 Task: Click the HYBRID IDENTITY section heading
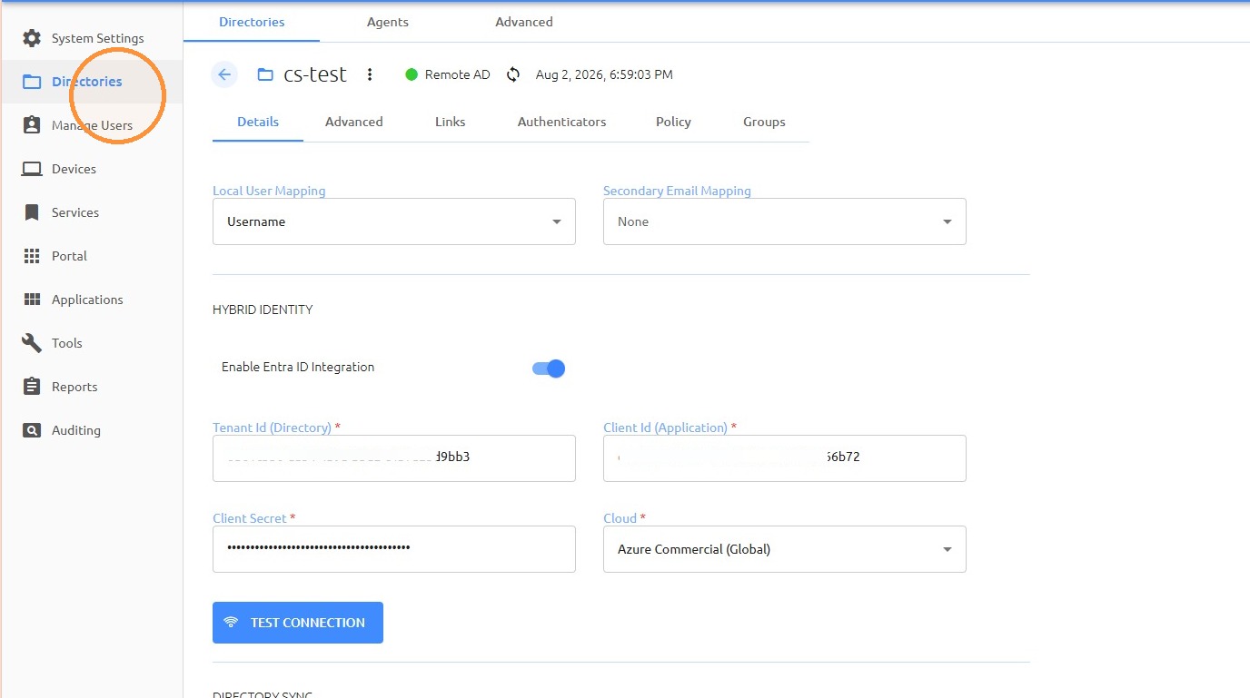pyautogui.click(x=263, y=310)
